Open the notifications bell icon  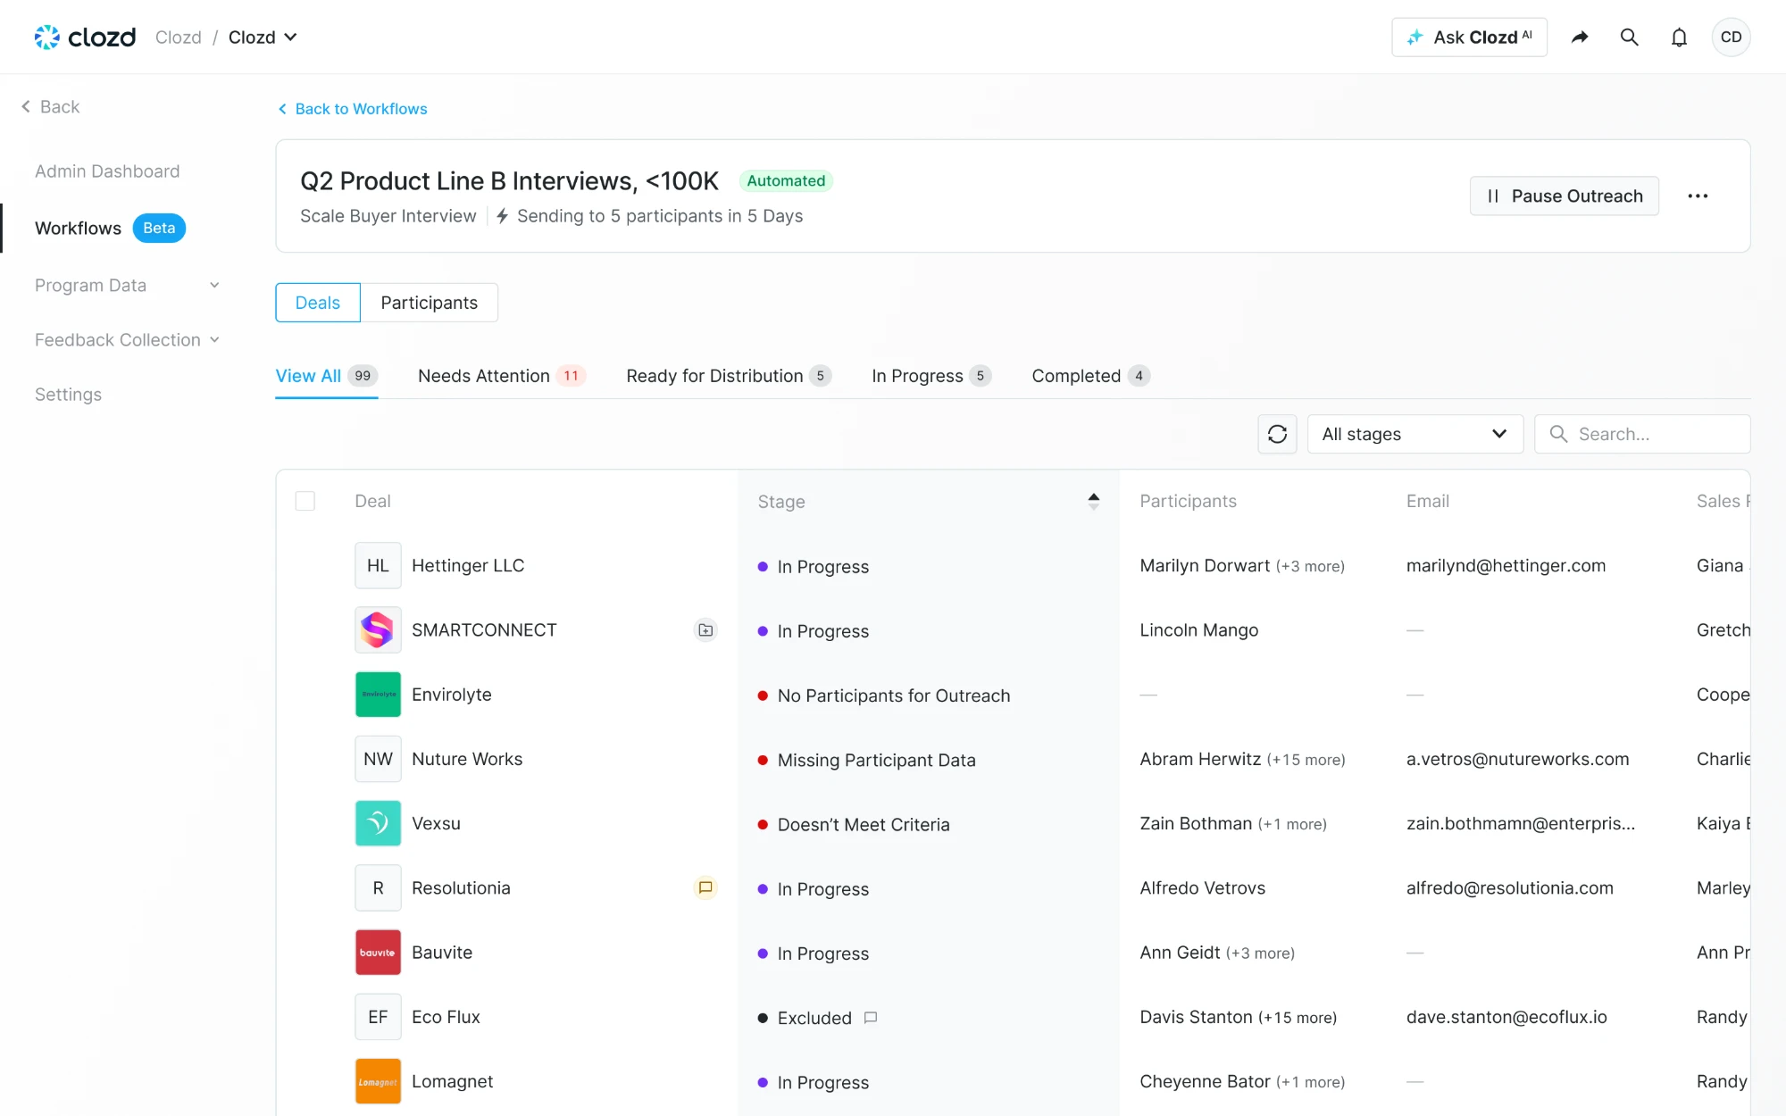[x=1680, y=37]
